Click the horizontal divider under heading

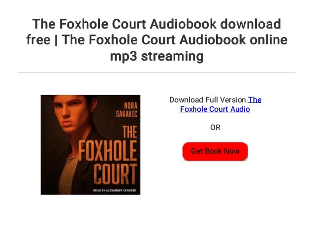tap(157, 72)
